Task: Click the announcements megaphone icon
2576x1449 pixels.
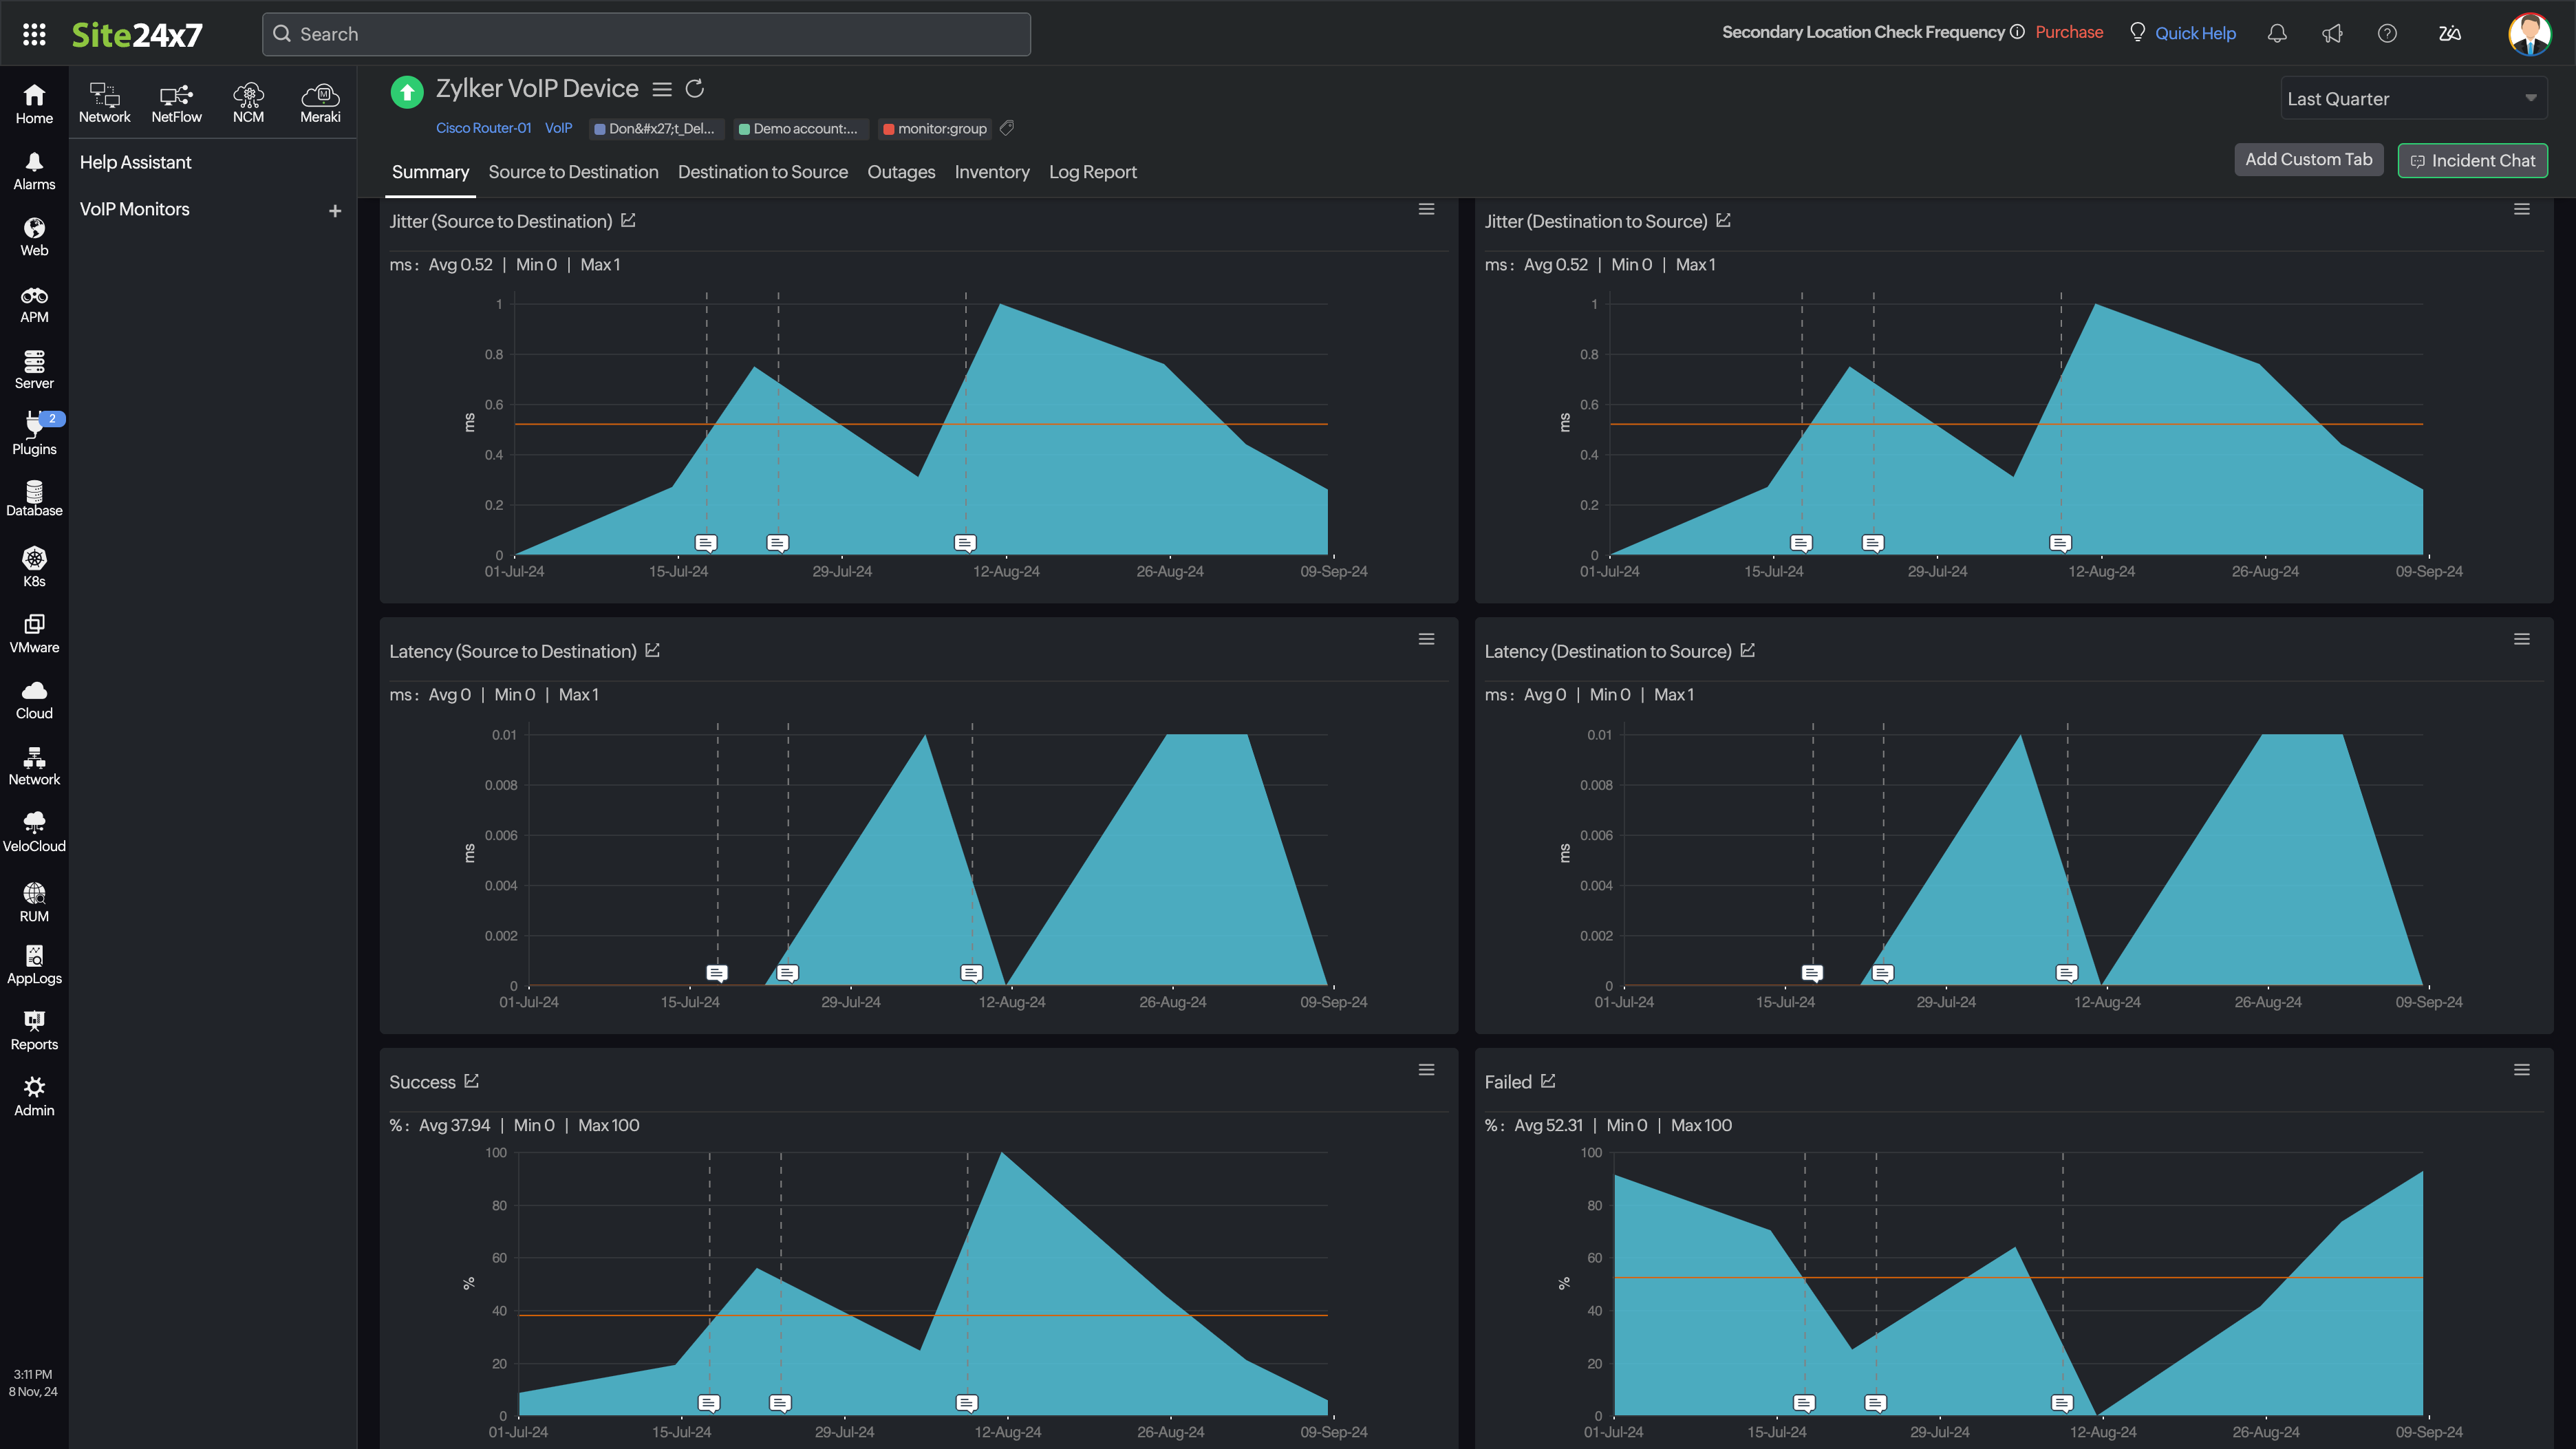Action: click(x=2332, y=33)
